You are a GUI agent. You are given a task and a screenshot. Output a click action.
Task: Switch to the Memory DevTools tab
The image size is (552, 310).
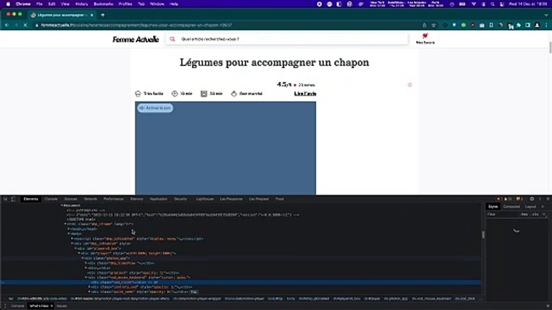[x=137, y=199]
